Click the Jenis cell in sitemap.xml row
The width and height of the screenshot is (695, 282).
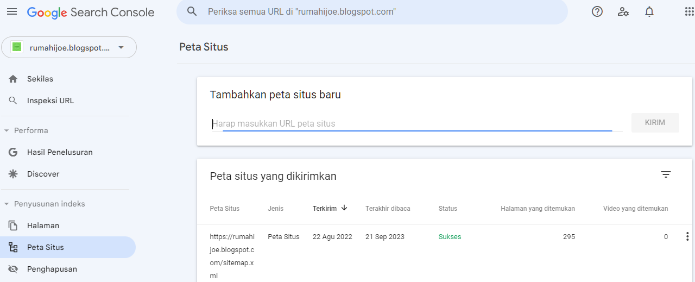(283, 236)
